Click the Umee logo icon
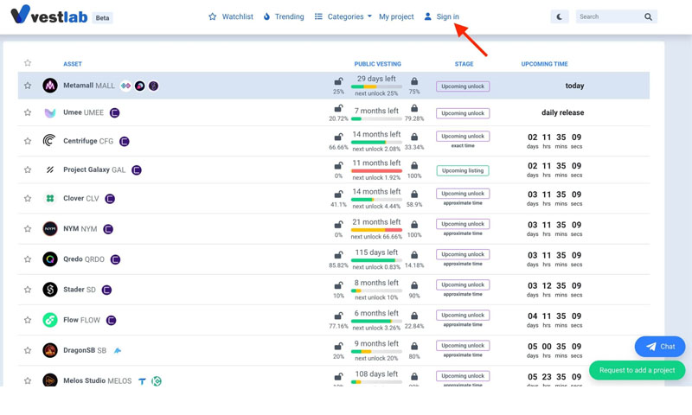The image size is (692, 415). click(x=50, y=113)
